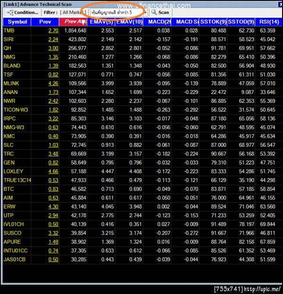The image size is (283, 294).
Task: Sort by SSTOK(9) column header
Action: 213,22
